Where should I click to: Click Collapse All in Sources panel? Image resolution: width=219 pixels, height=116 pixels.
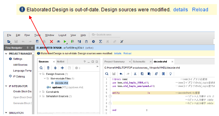[48, 68]
